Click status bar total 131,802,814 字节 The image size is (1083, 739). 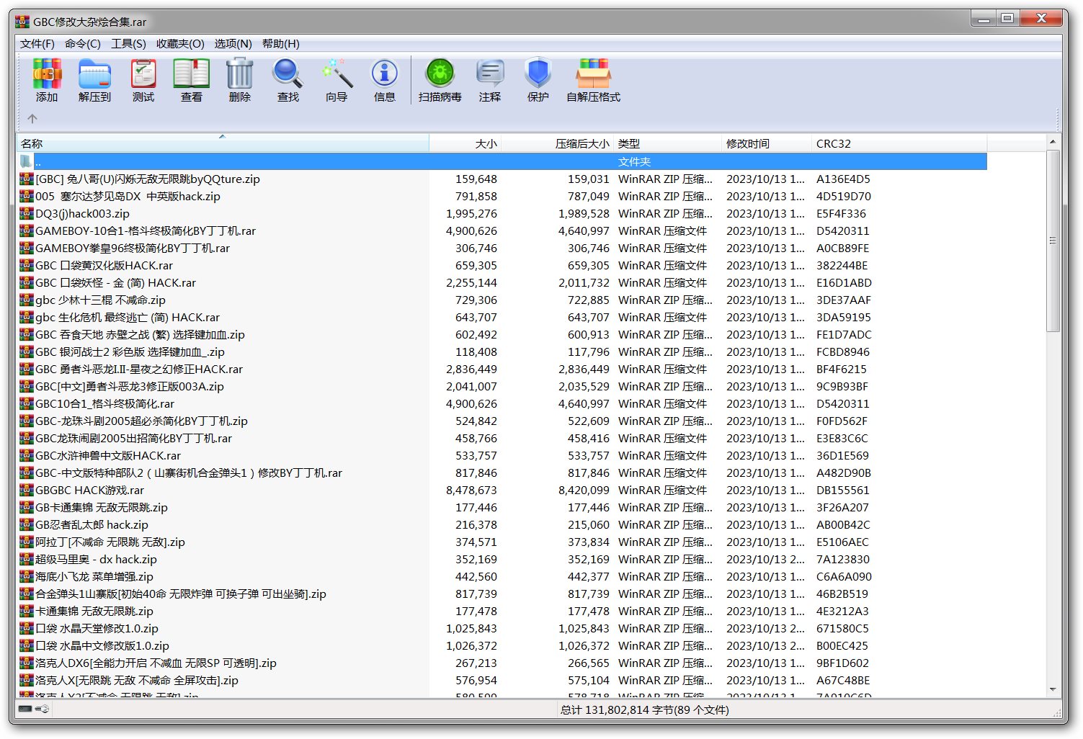[x=644, y=709]
